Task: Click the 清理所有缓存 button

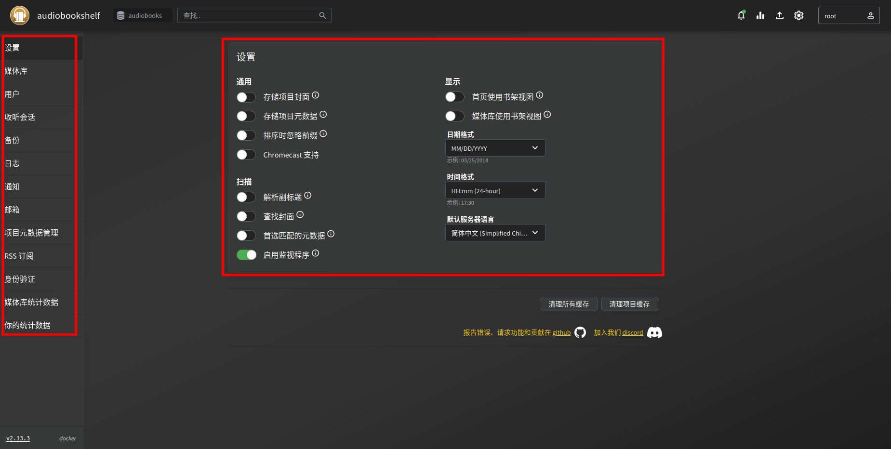Action: (569, 304)
